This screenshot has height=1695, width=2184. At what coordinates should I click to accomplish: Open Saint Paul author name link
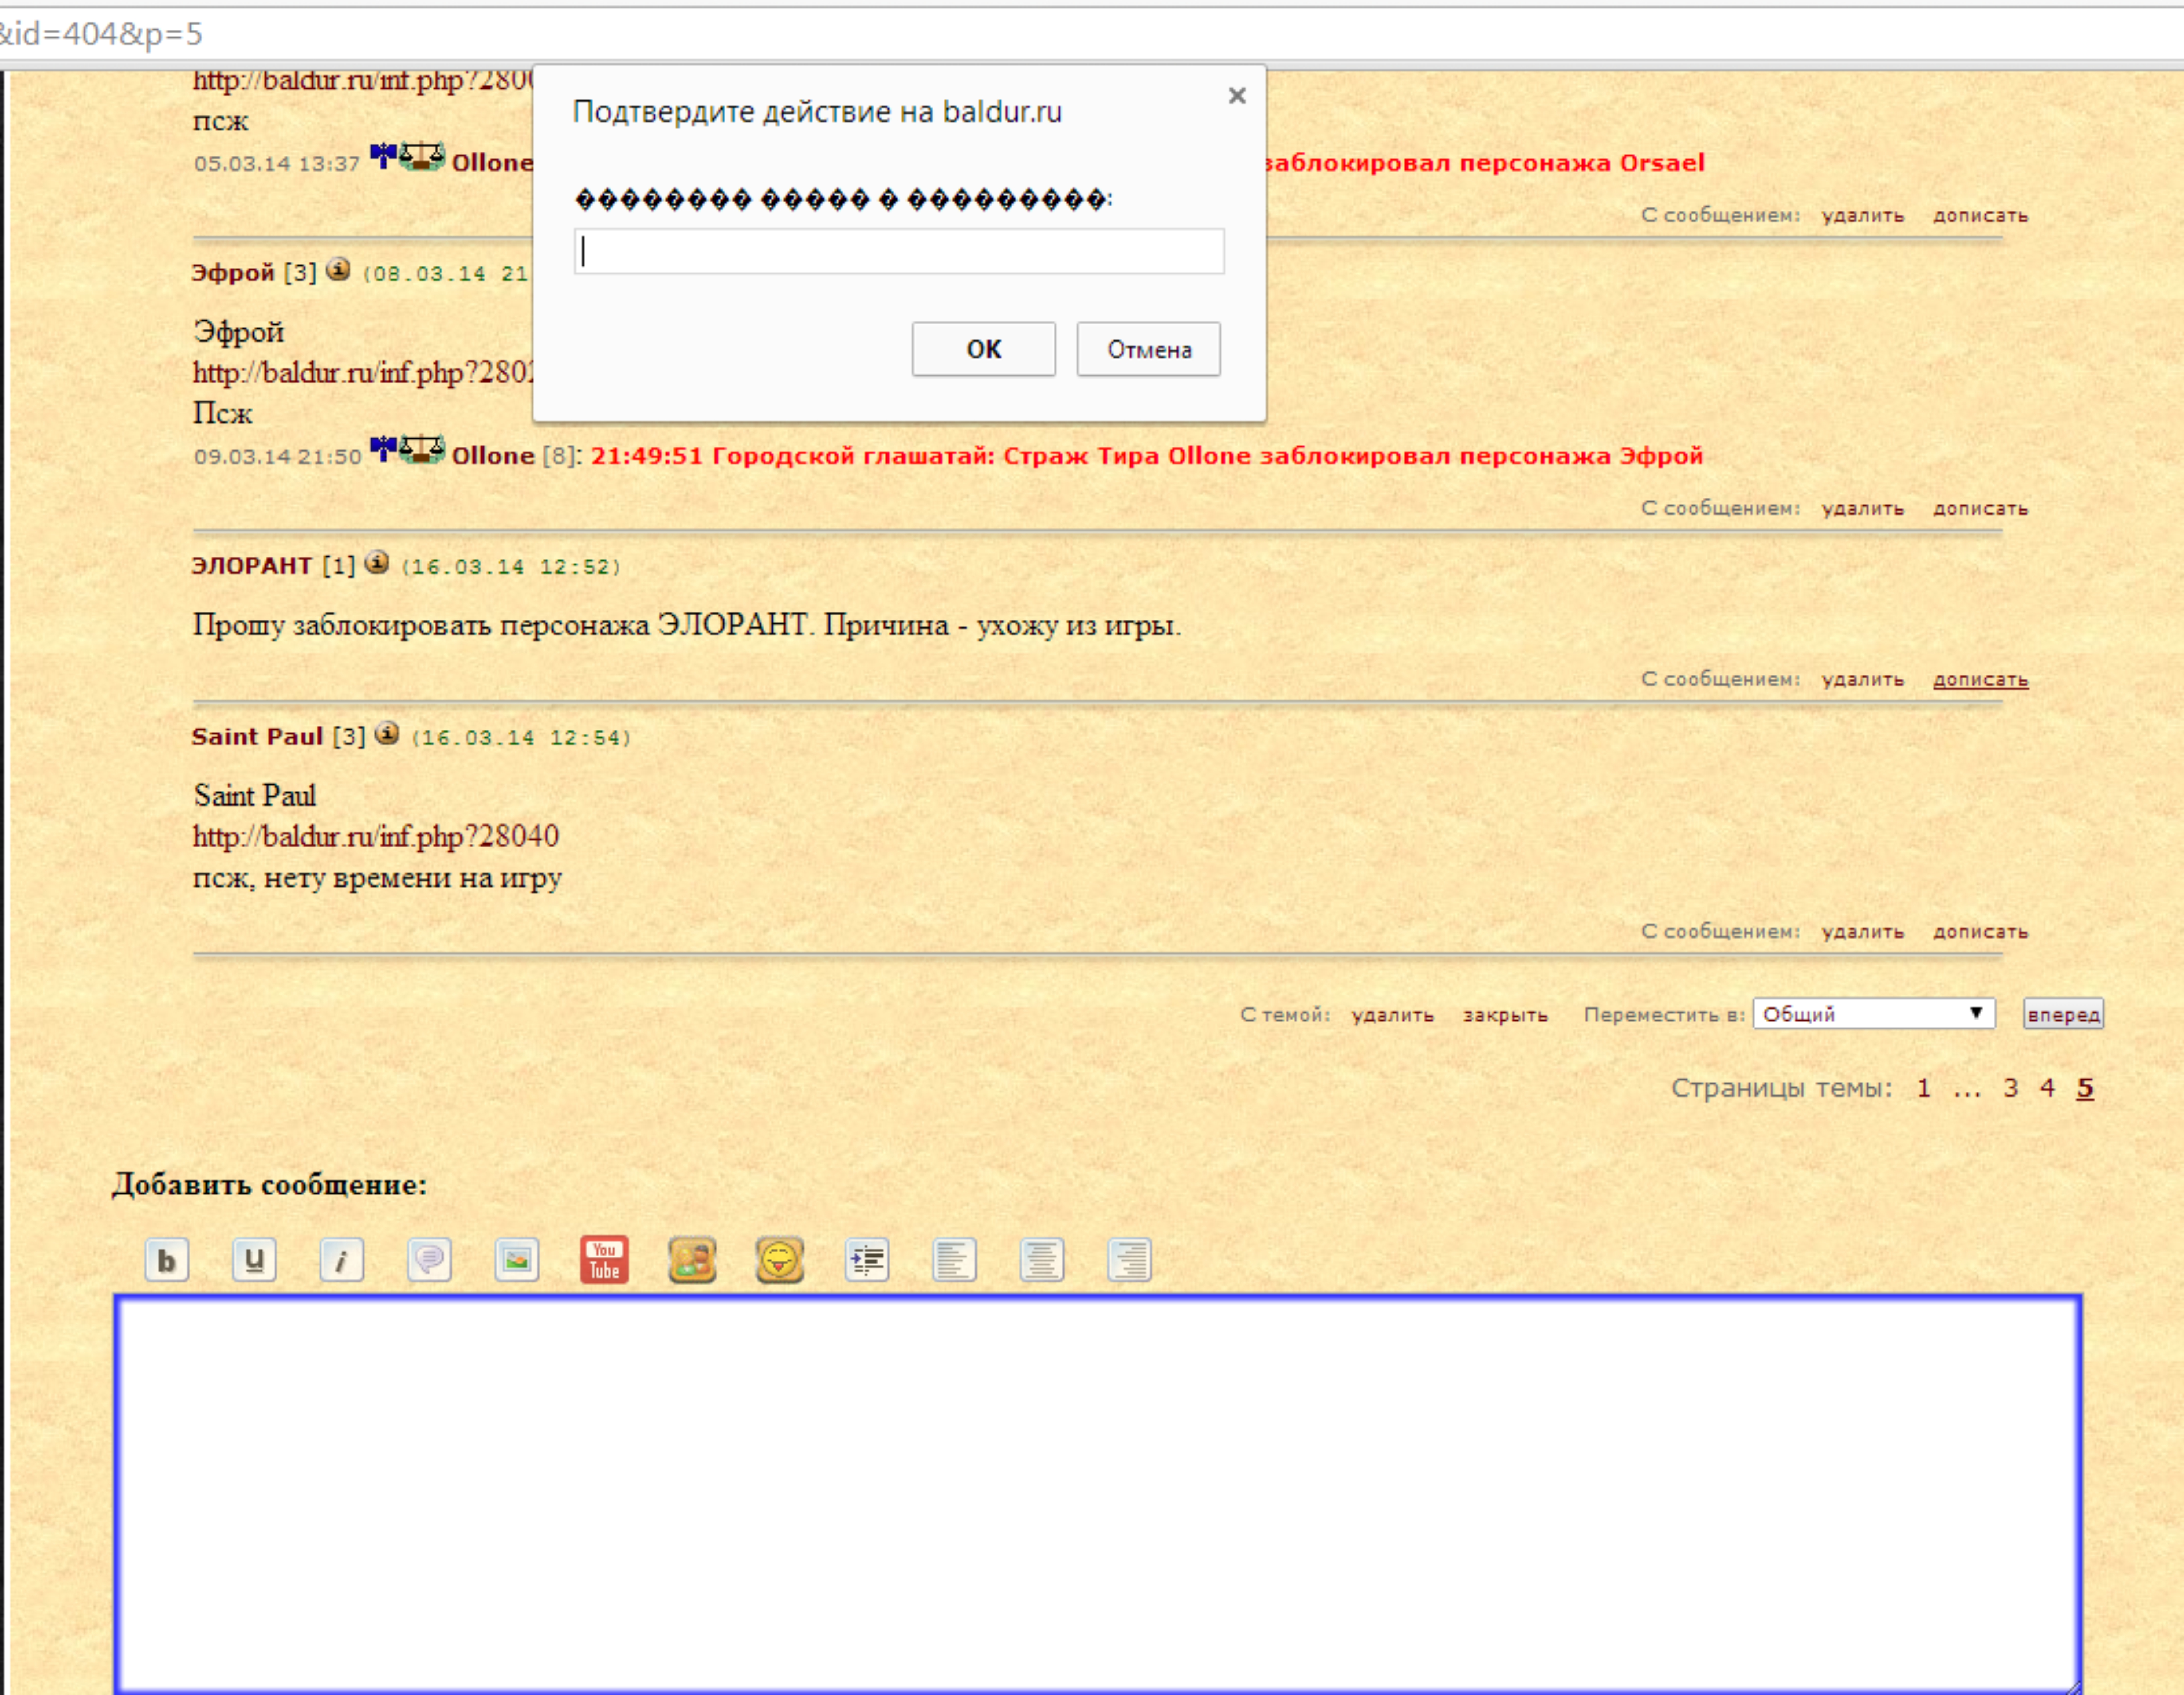click(257, 737)
